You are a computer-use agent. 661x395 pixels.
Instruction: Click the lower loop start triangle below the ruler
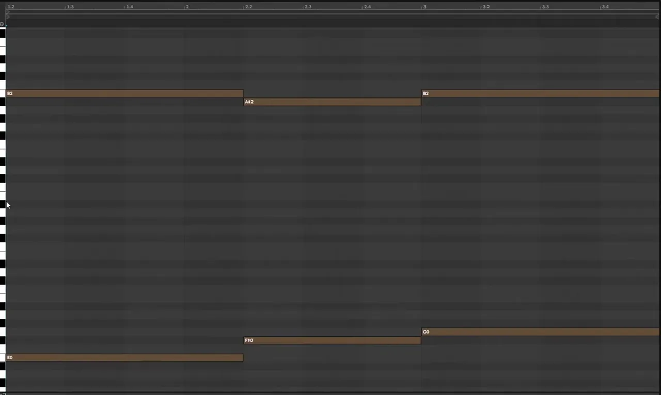8,17
